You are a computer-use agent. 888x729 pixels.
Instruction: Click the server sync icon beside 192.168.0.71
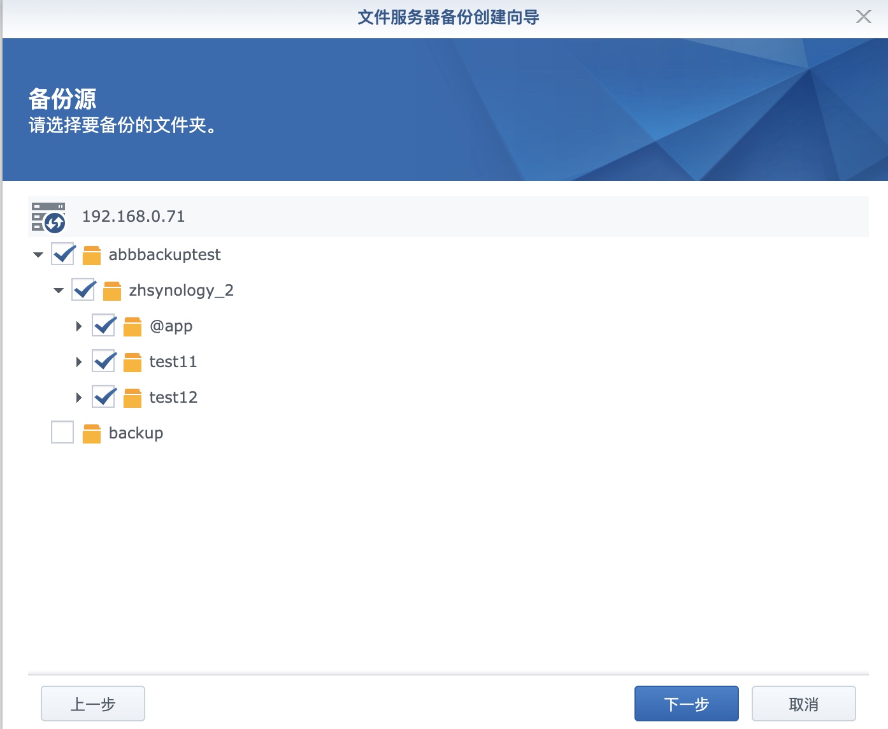49,217
